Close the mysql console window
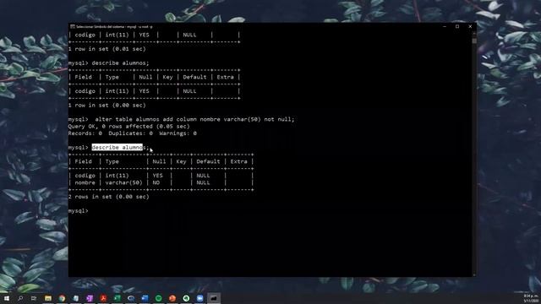The height and width of the screenshot is (304, 541). pyautogui.click(x=470, y=26)
